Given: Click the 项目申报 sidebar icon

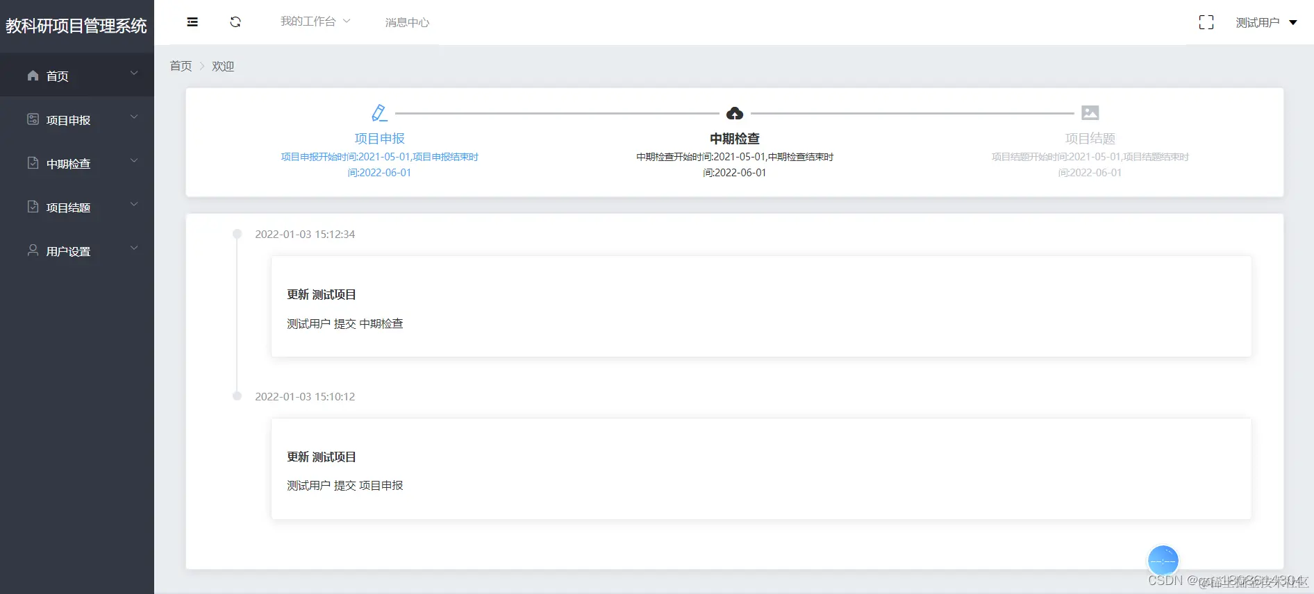Looking at the screenshot, I should click(33, 119).
